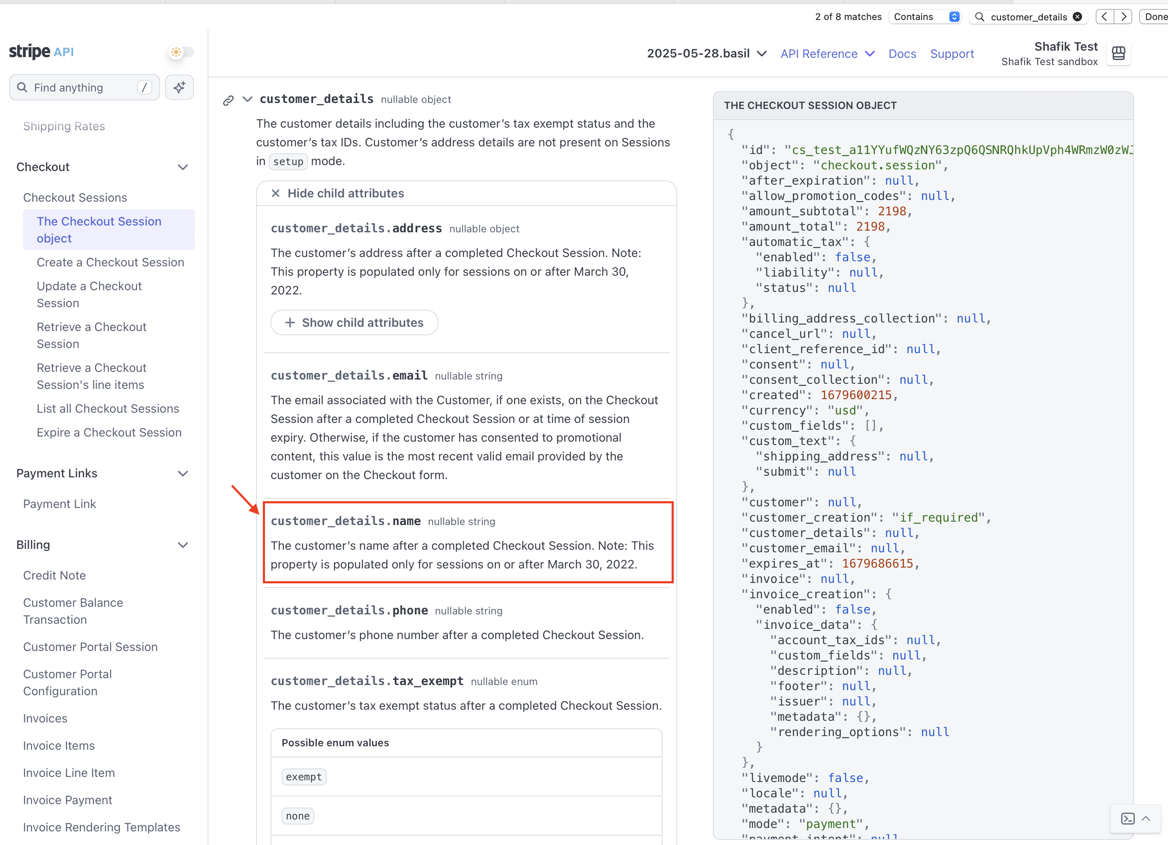Open Retrieve a Checkout Session
1168x845 pixels.
tap(91, 335)
